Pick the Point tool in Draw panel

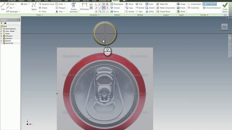(42, 12)
